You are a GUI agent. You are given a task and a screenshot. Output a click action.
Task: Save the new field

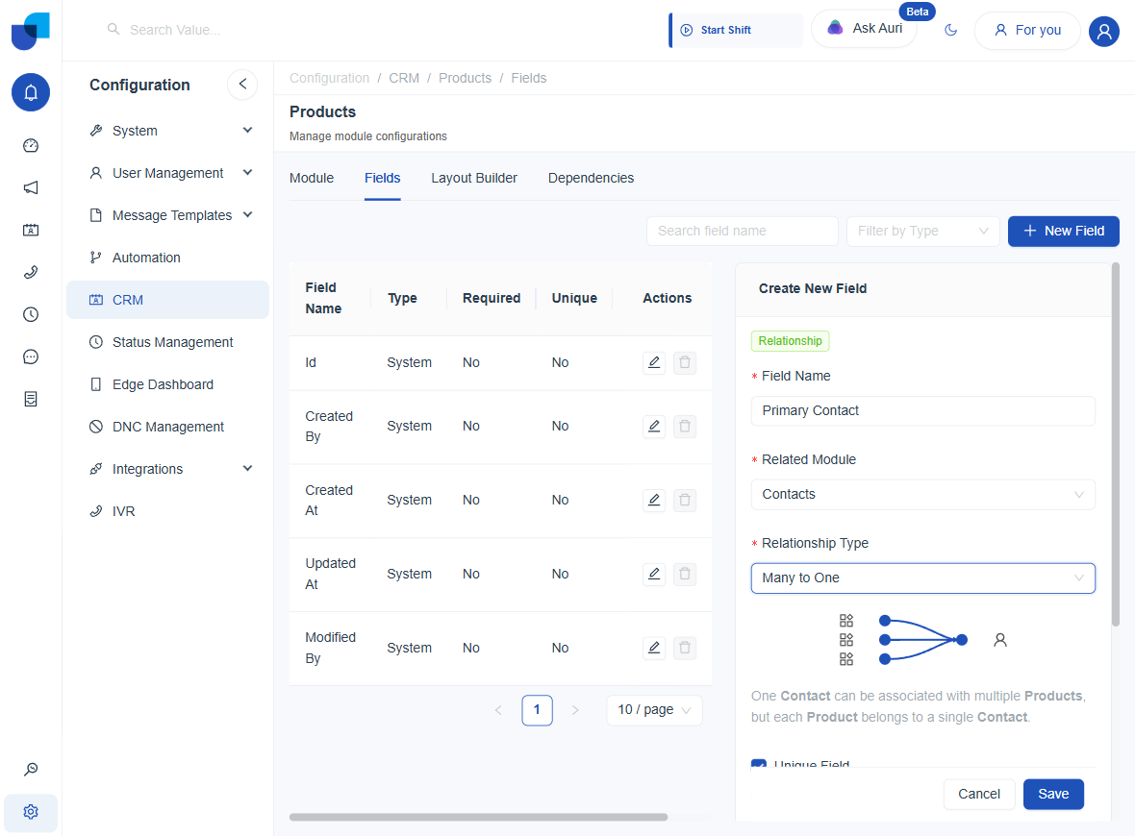(1053, 794)
